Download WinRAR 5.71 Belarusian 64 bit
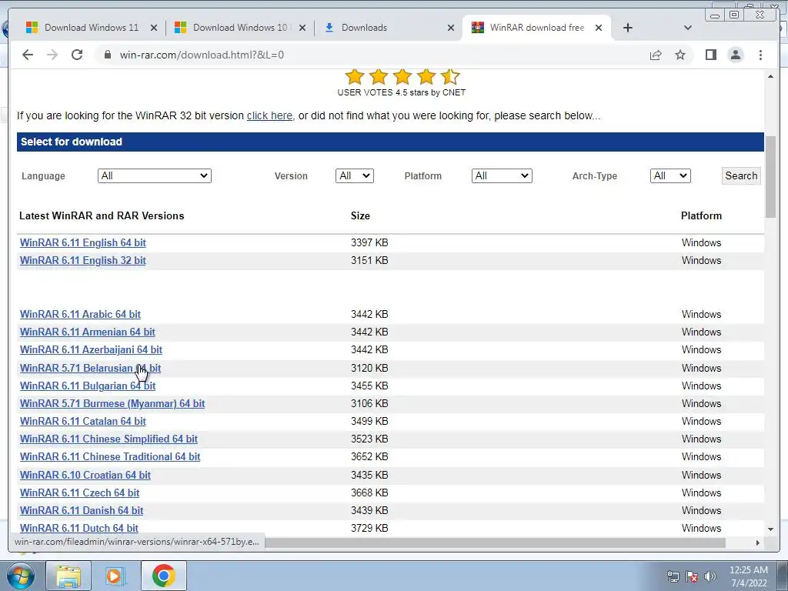This screenshot has width=788, height=591. point(91,368)
